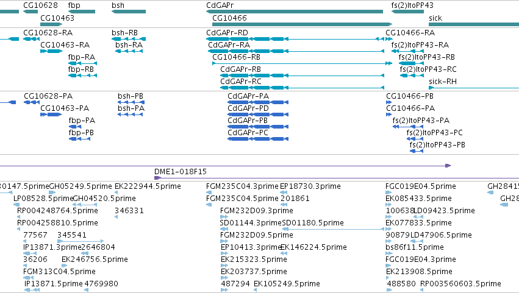Viewport: 519px width, 293px height.
Task: Select the DME1-018F15 clone feature
Action: (x=337, y=178)
